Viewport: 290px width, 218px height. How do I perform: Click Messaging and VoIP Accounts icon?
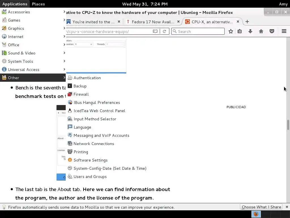click(x=70, y=135)
